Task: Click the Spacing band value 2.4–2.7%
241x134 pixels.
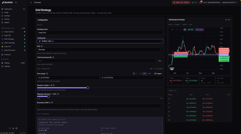Action: 43,130
